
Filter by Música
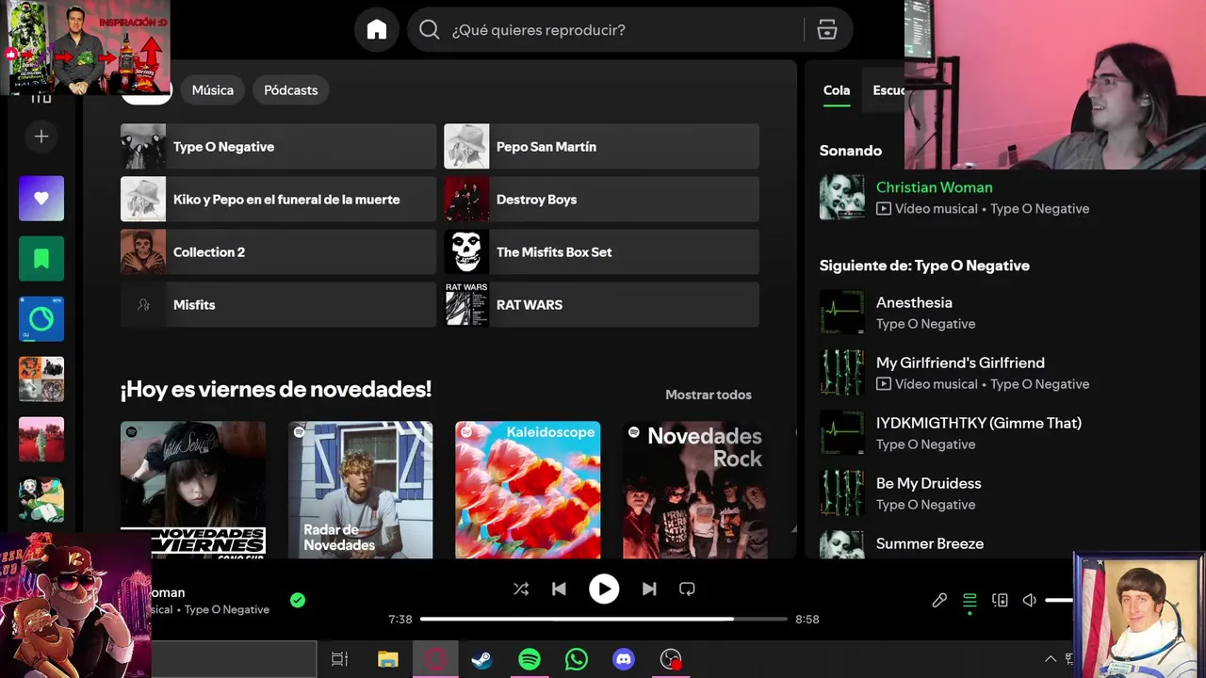(x=213, y=90)
